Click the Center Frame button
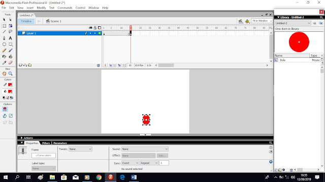Screen dimensions: 325x182 pos(106,65)
